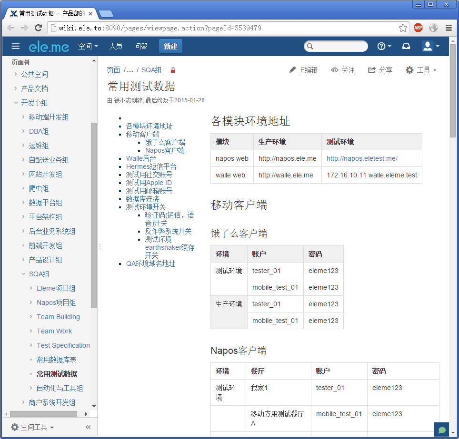The width and height of the screenshot is (459, 439).
Task: Open the gear Tools menu
Action: 421,70
